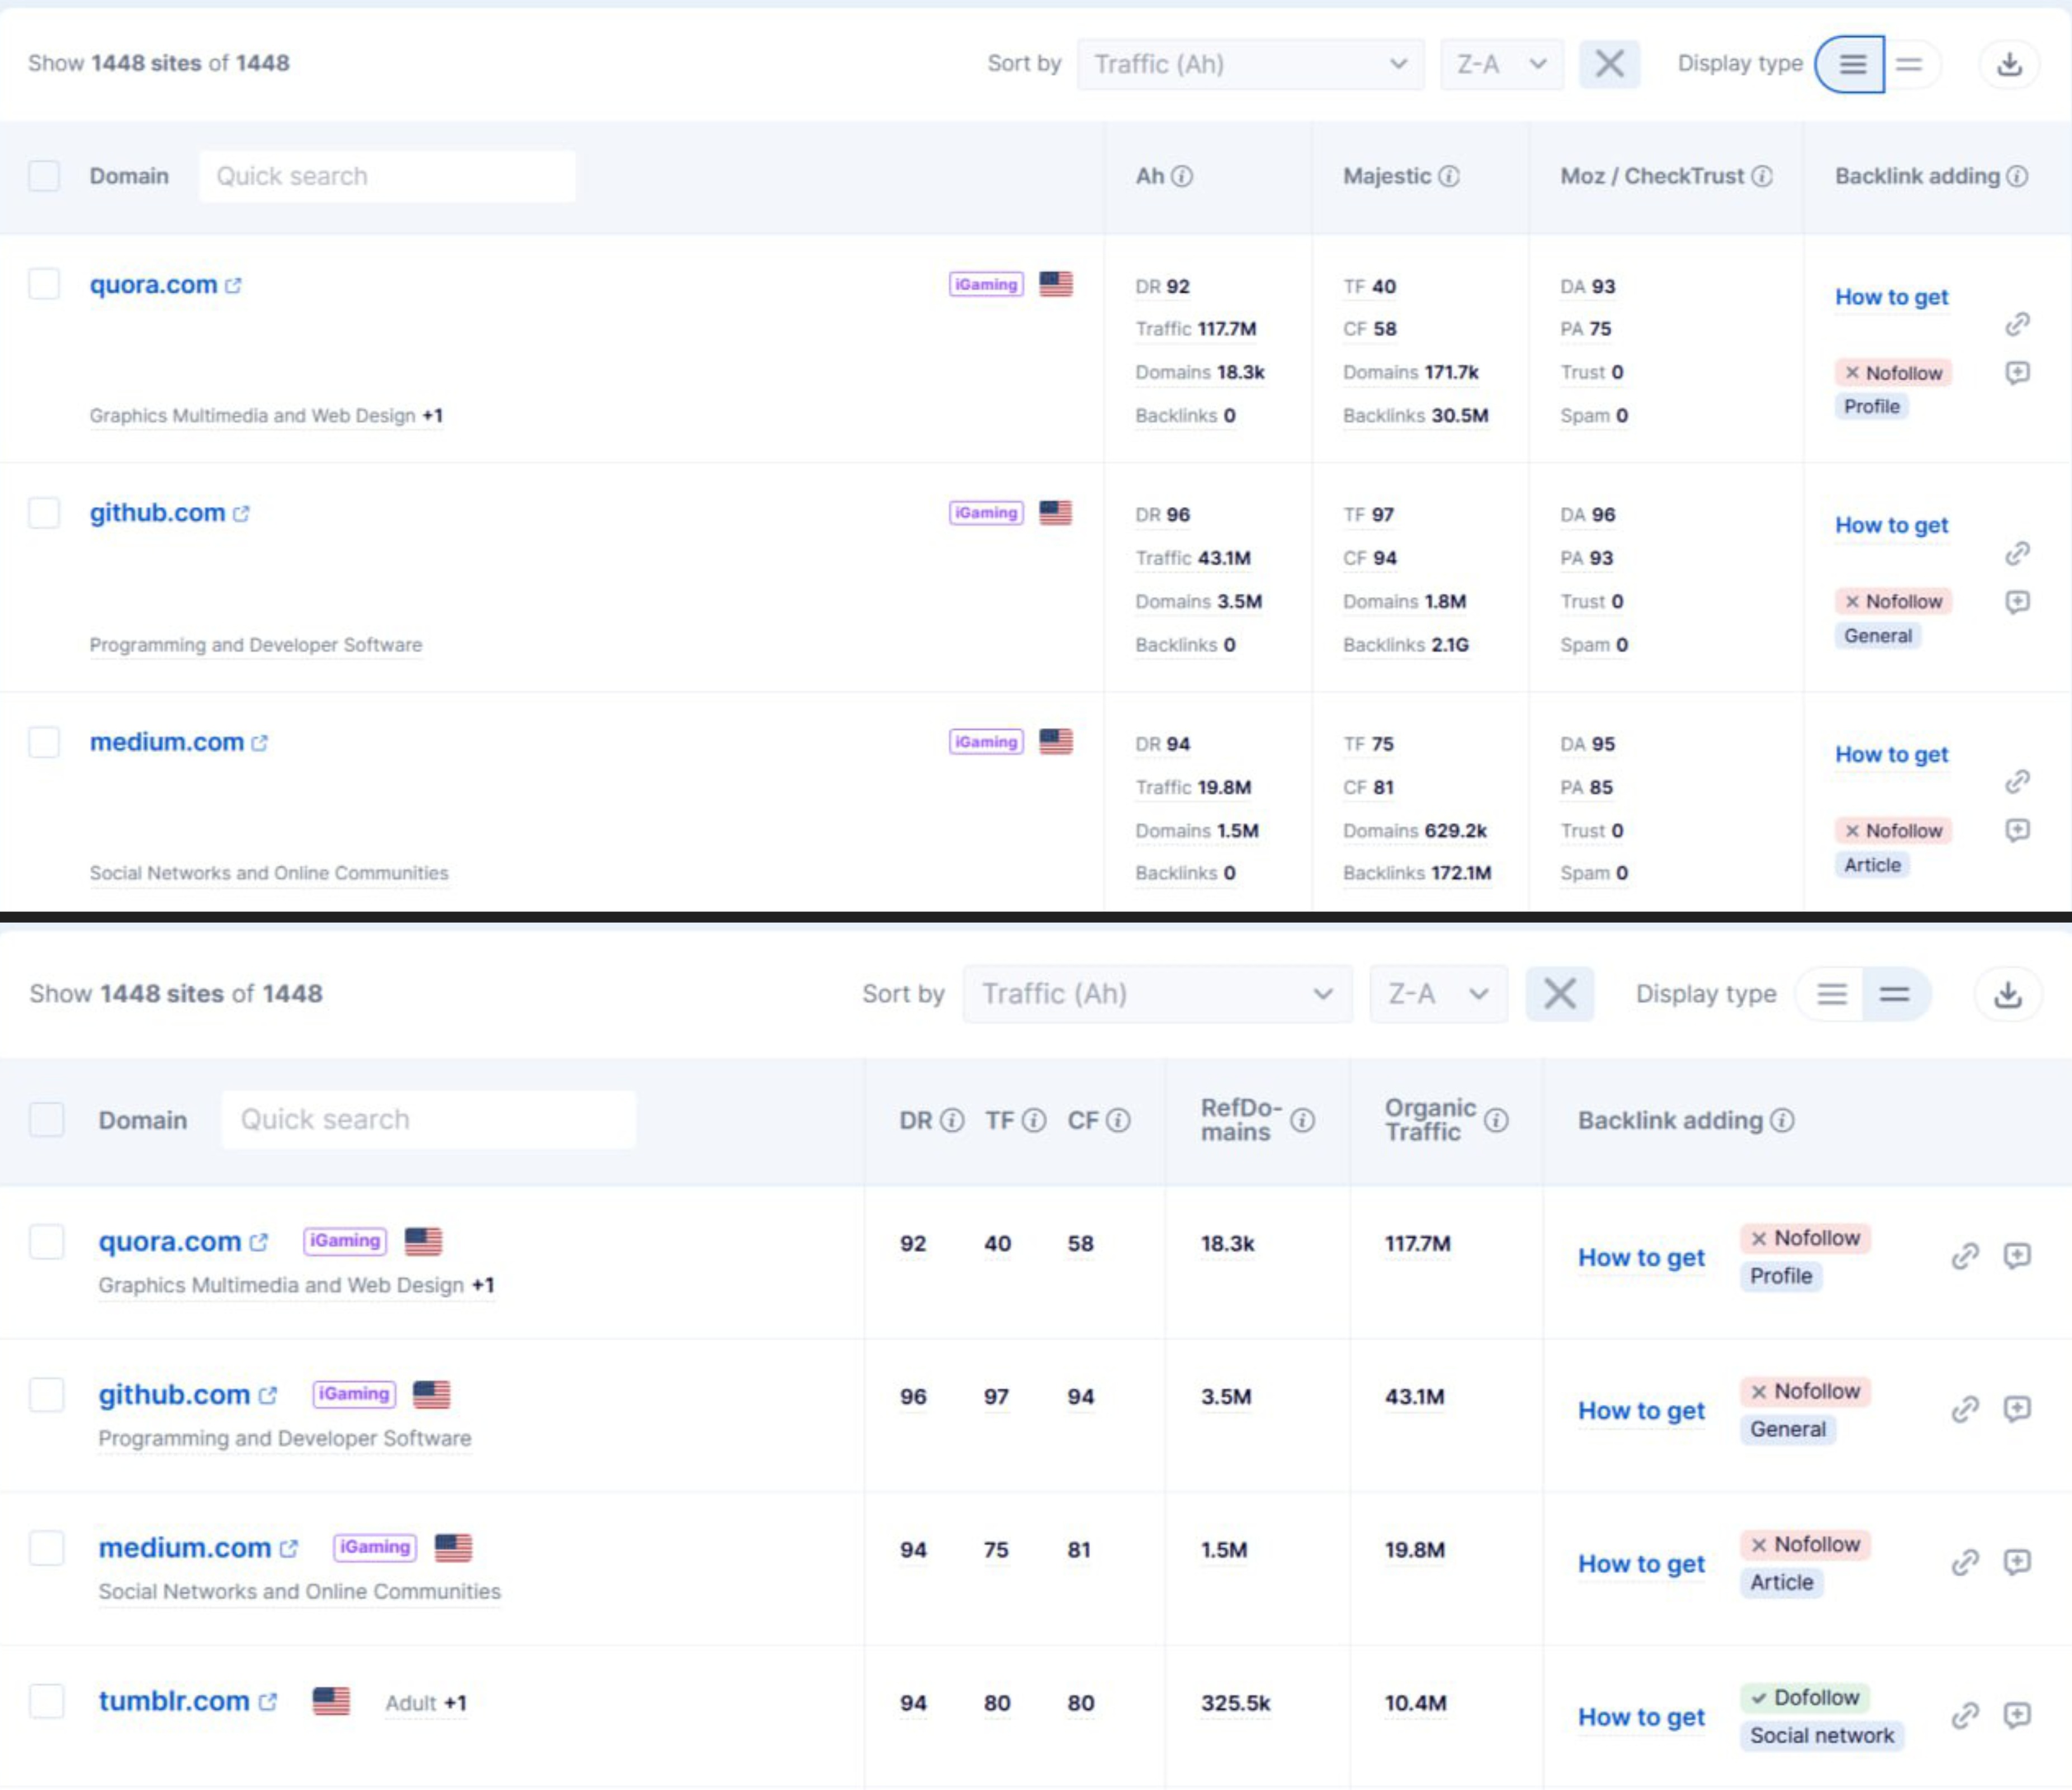Open the Z-A sort direction dropdown
This screenshot has height=1790, width=2072.
tap(1500, 63)
